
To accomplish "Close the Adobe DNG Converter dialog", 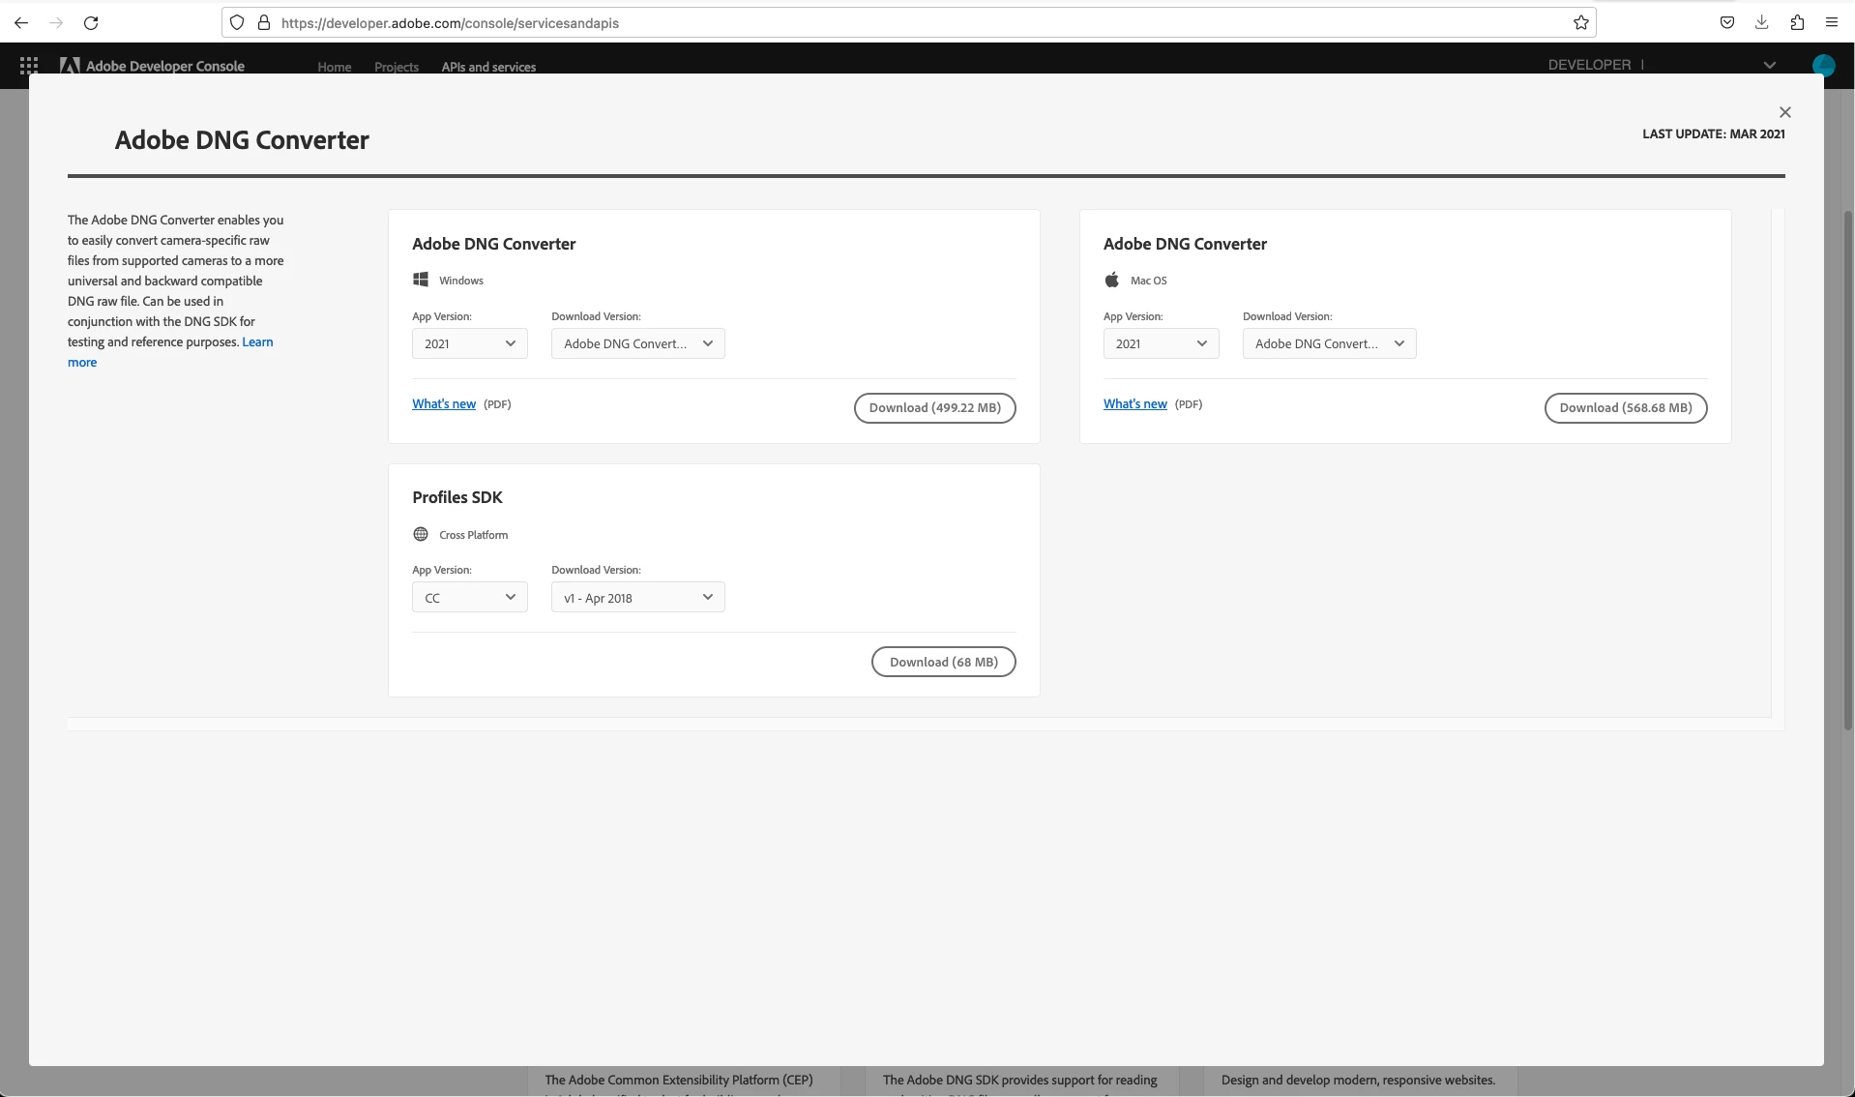I will (1785, 112).
